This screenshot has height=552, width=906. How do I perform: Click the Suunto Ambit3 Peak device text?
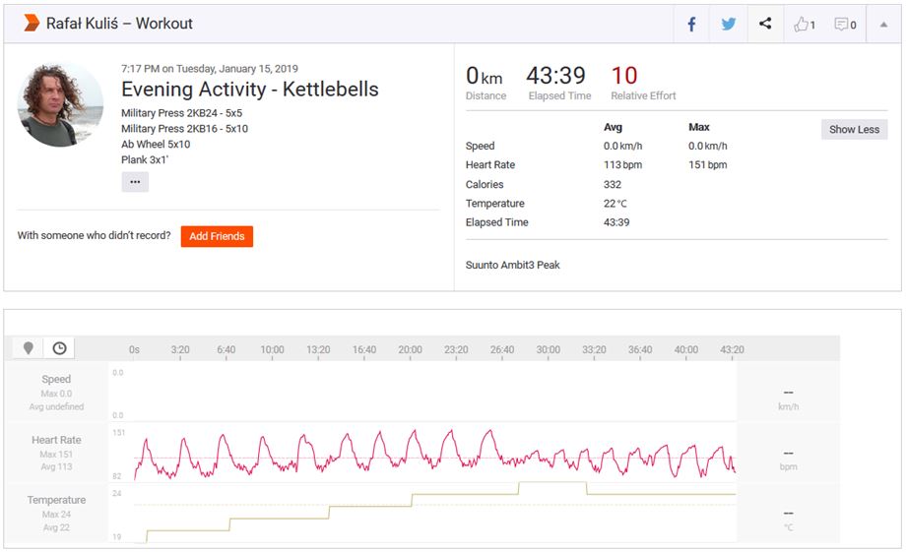coord(512,265)
